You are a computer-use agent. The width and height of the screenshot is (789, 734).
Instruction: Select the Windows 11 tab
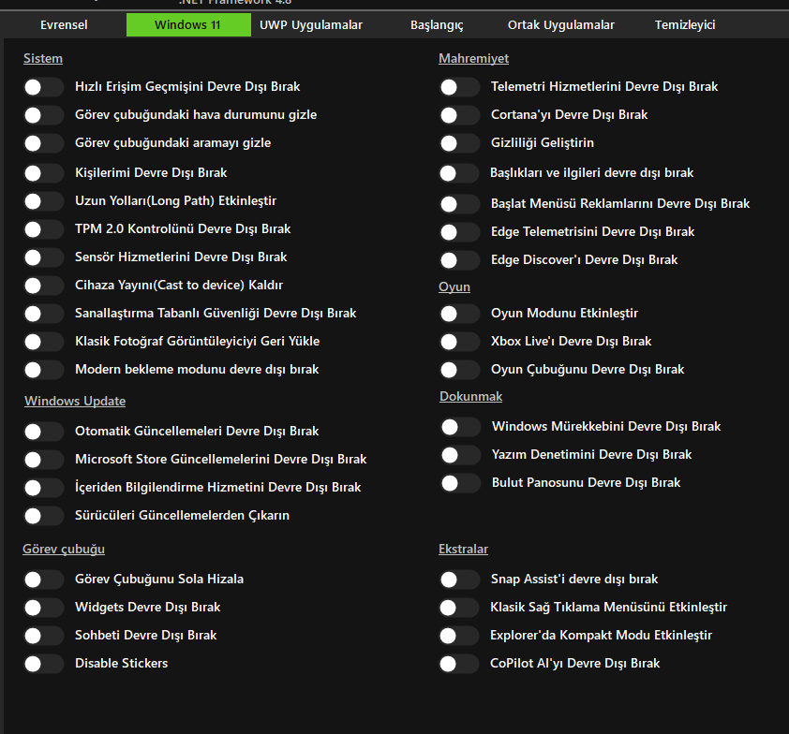(188, 24)
